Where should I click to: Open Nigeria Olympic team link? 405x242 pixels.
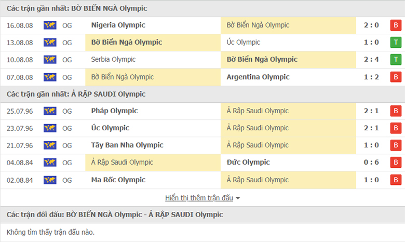point(118,25)
